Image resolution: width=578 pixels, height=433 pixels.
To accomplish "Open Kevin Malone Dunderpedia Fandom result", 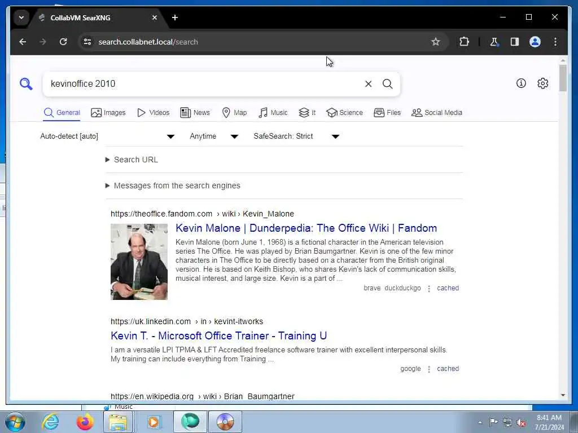I will click(306, 228).
